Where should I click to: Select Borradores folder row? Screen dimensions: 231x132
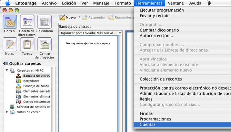pos(27,81)
